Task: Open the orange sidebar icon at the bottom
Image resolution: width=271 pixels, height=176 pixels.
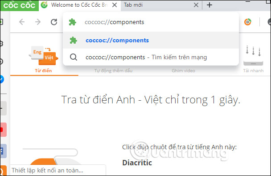Action: 3,171
